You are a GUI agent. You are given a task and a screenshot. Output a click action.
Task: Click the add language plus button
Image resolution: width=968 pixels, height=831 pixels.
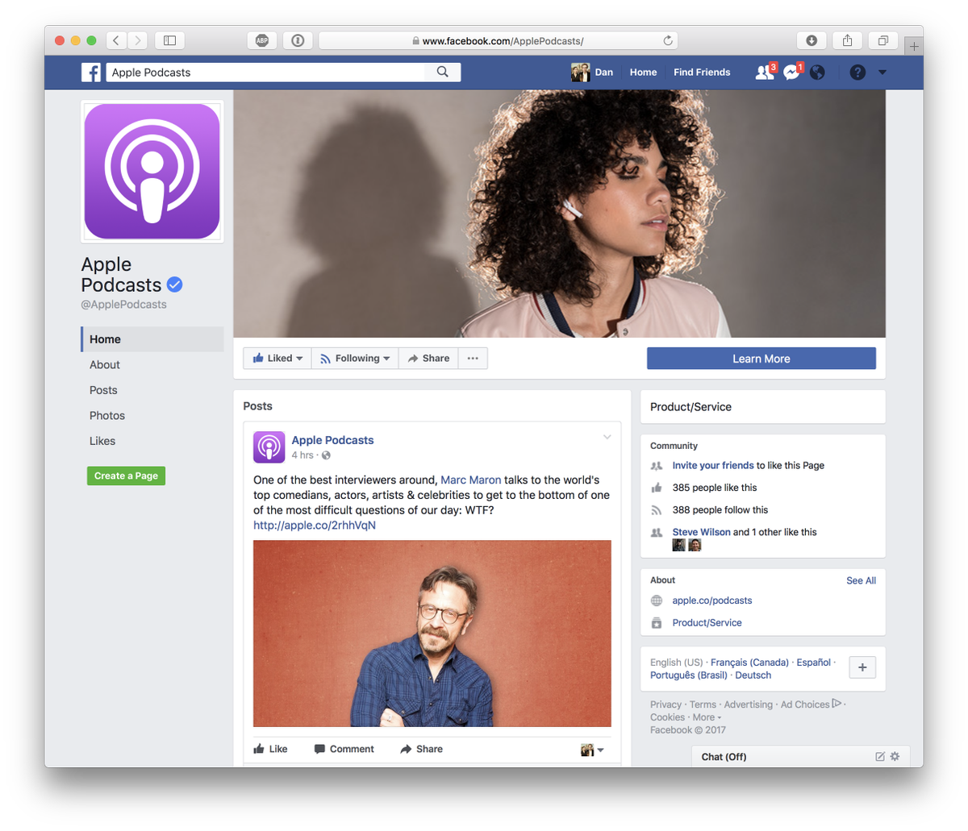tap(862, 667)
